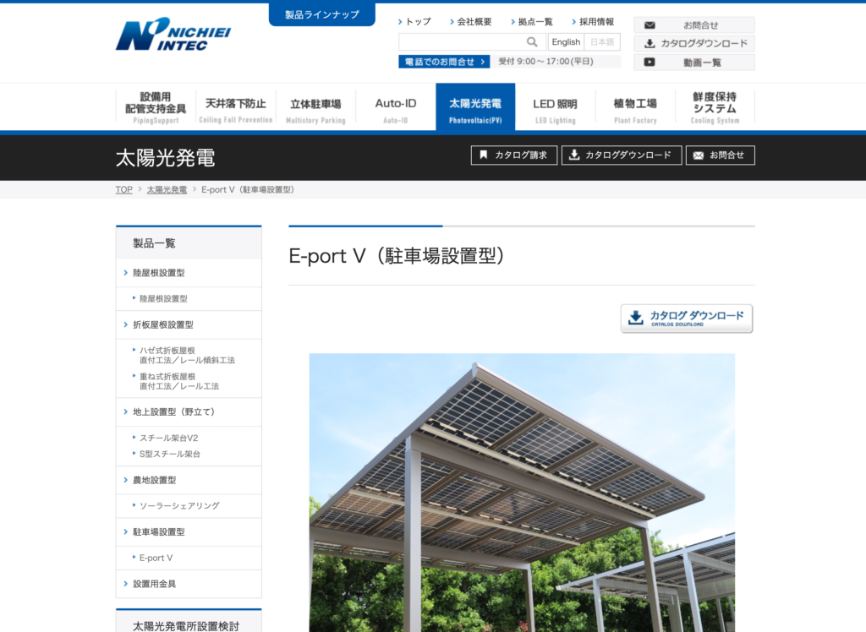Expand 農地設置型 sidebar category

click(x=154, y=480)
